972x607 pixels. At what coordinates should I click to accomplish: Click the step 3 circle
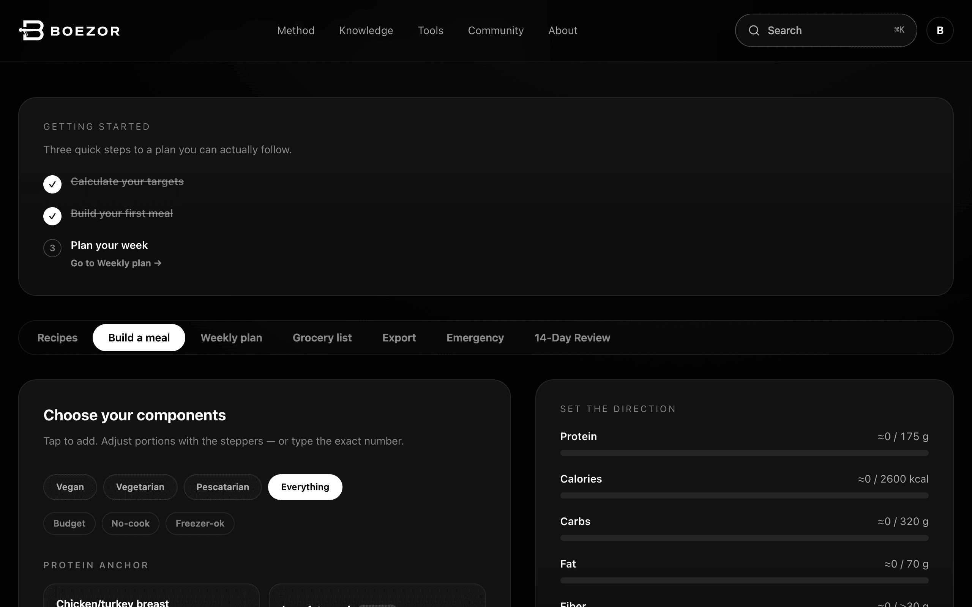pyautogui.click(x=52, y=248)
